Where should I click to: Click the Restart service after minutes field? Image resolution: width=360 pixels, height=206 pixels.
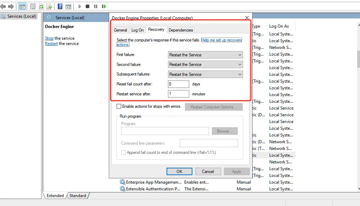click(178, 94)
